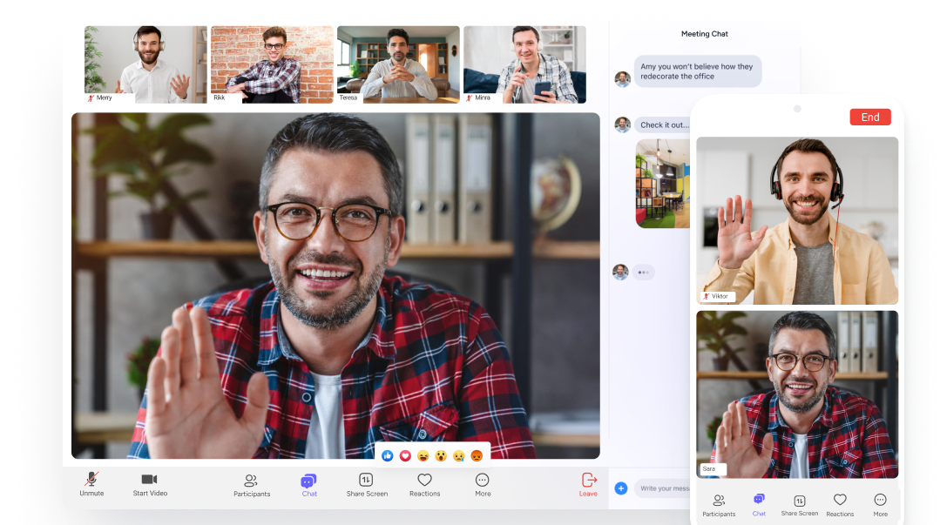The image size is (940, 525).
Task: Expand More menu on phone bottom bar
Action: coord(880,501)
